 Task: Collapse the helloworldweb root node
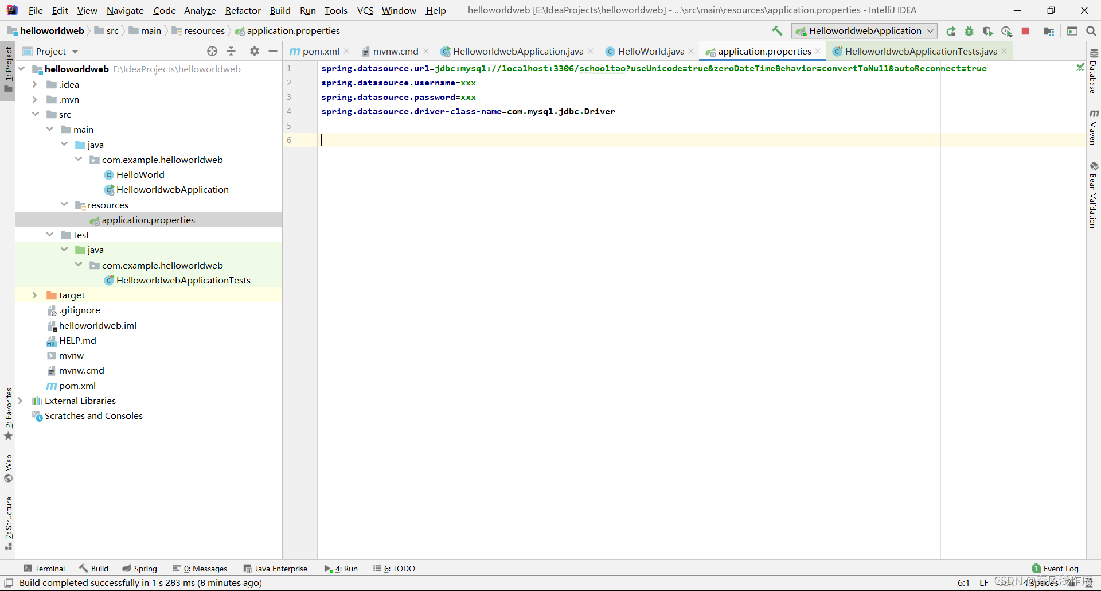point(21,69)
